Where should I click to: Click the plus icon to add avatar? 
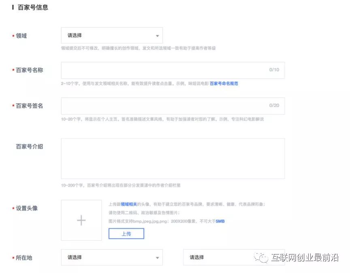pyautogui.click(x=81, y=220)
